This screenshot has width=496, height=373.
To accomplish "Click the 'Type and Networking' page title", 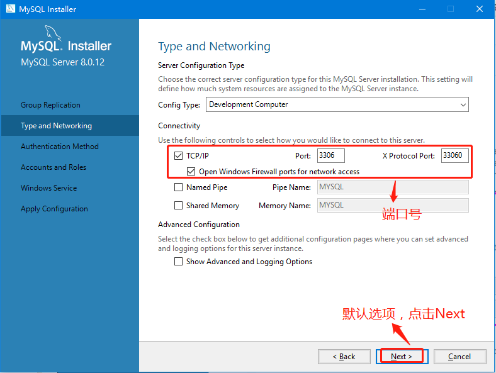I will tap(214, 47).
